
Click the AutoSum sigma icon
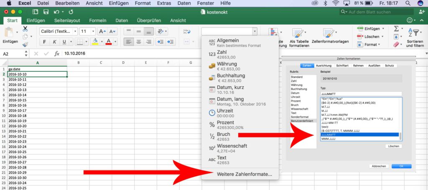(396, 29)
